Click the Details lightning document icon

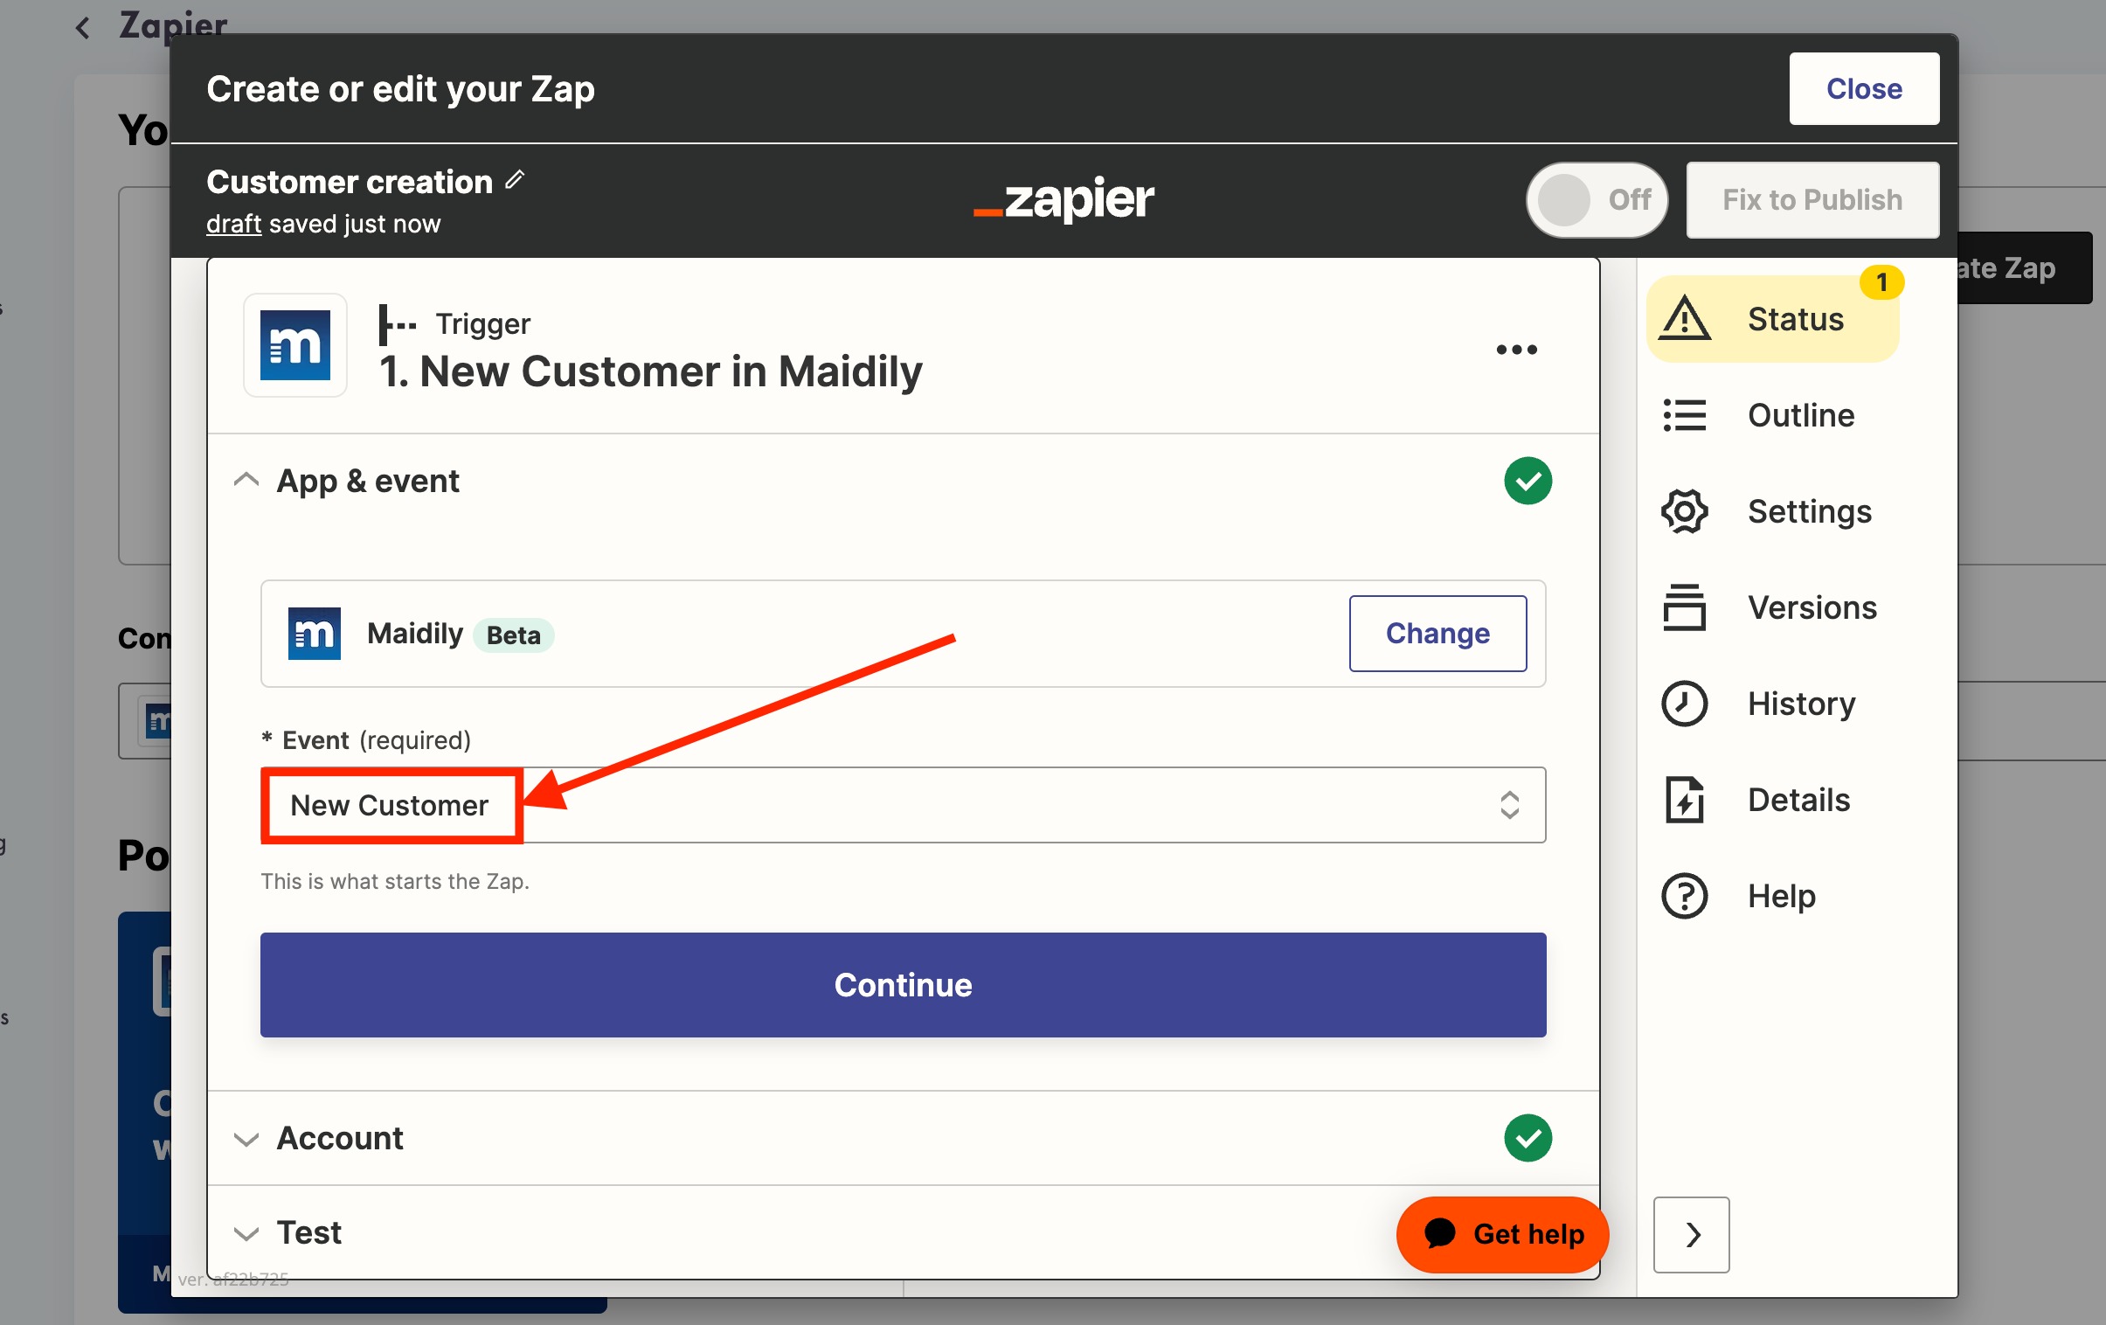[1685, 800]
